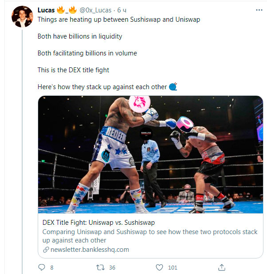Open "DEX Title Fight: Uniswap vs. Sushiswap" headline
The width and height of the screenshot is (267, 274).
click(x=98, y=223)
